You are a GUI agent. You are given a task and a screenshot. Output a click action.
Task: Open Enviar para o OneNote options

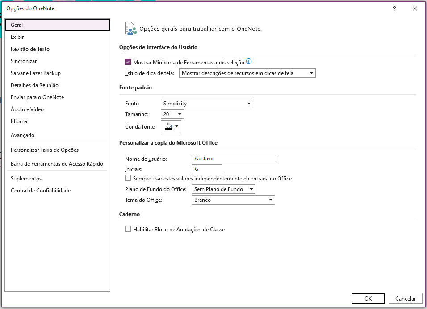click(x=58, y=97)
